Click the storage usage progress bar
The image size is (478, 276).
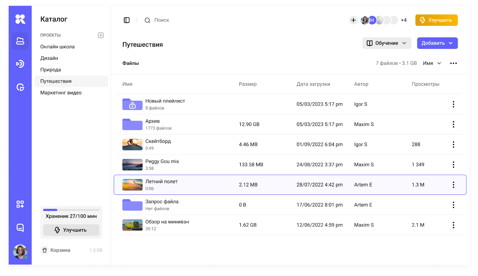tap(71, 210)
